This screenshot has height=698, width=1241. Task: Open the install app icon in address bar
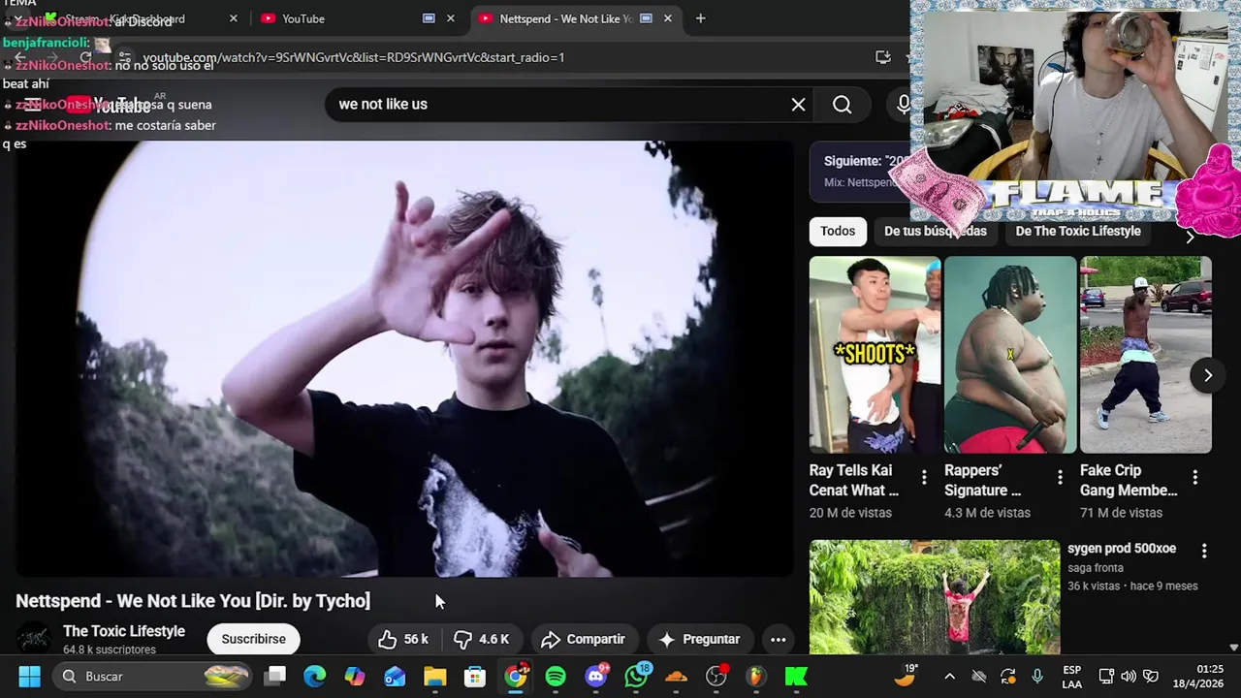[883, 57]
